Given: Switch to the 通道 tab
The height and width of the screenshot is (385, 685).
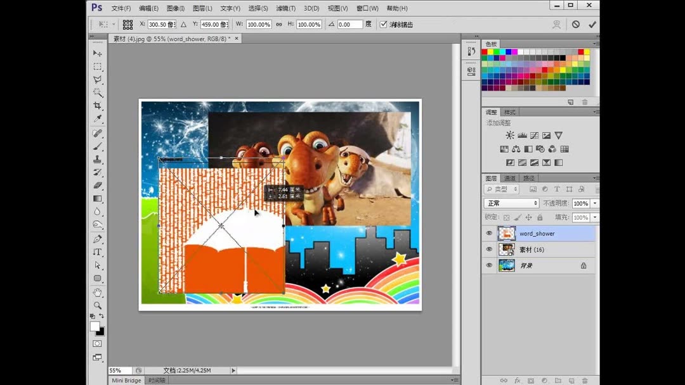Looking at the screenshot, I should (509, 178).
